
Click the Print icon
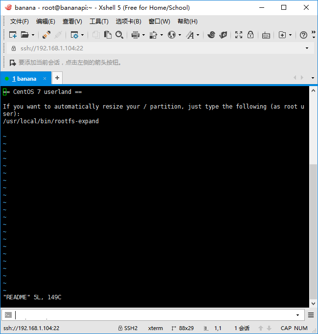[x=136, y=35]
